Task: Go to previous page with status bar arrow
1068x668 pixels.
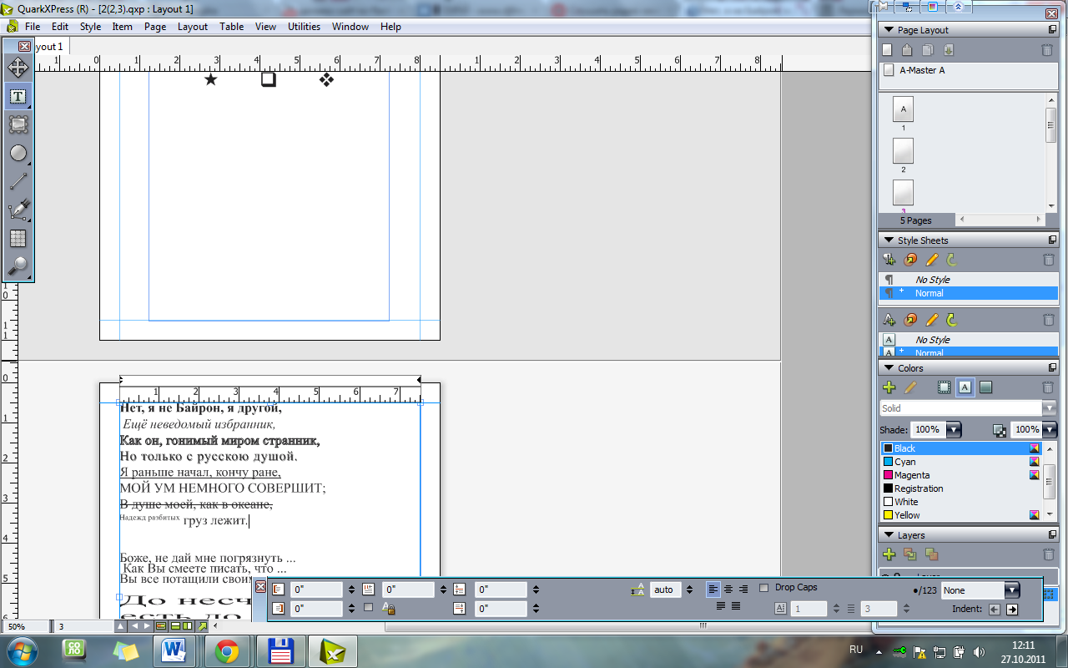Action: [x=134, y=626]
